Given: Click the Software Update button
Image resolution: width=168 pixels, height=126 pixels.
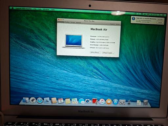Looking at the screenshot, I should tap(108, 53).
